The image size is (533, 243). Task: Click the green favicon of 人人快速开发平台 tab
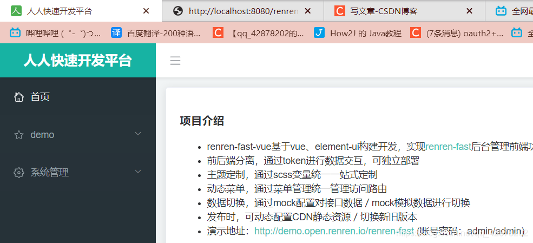click(16, 11)
